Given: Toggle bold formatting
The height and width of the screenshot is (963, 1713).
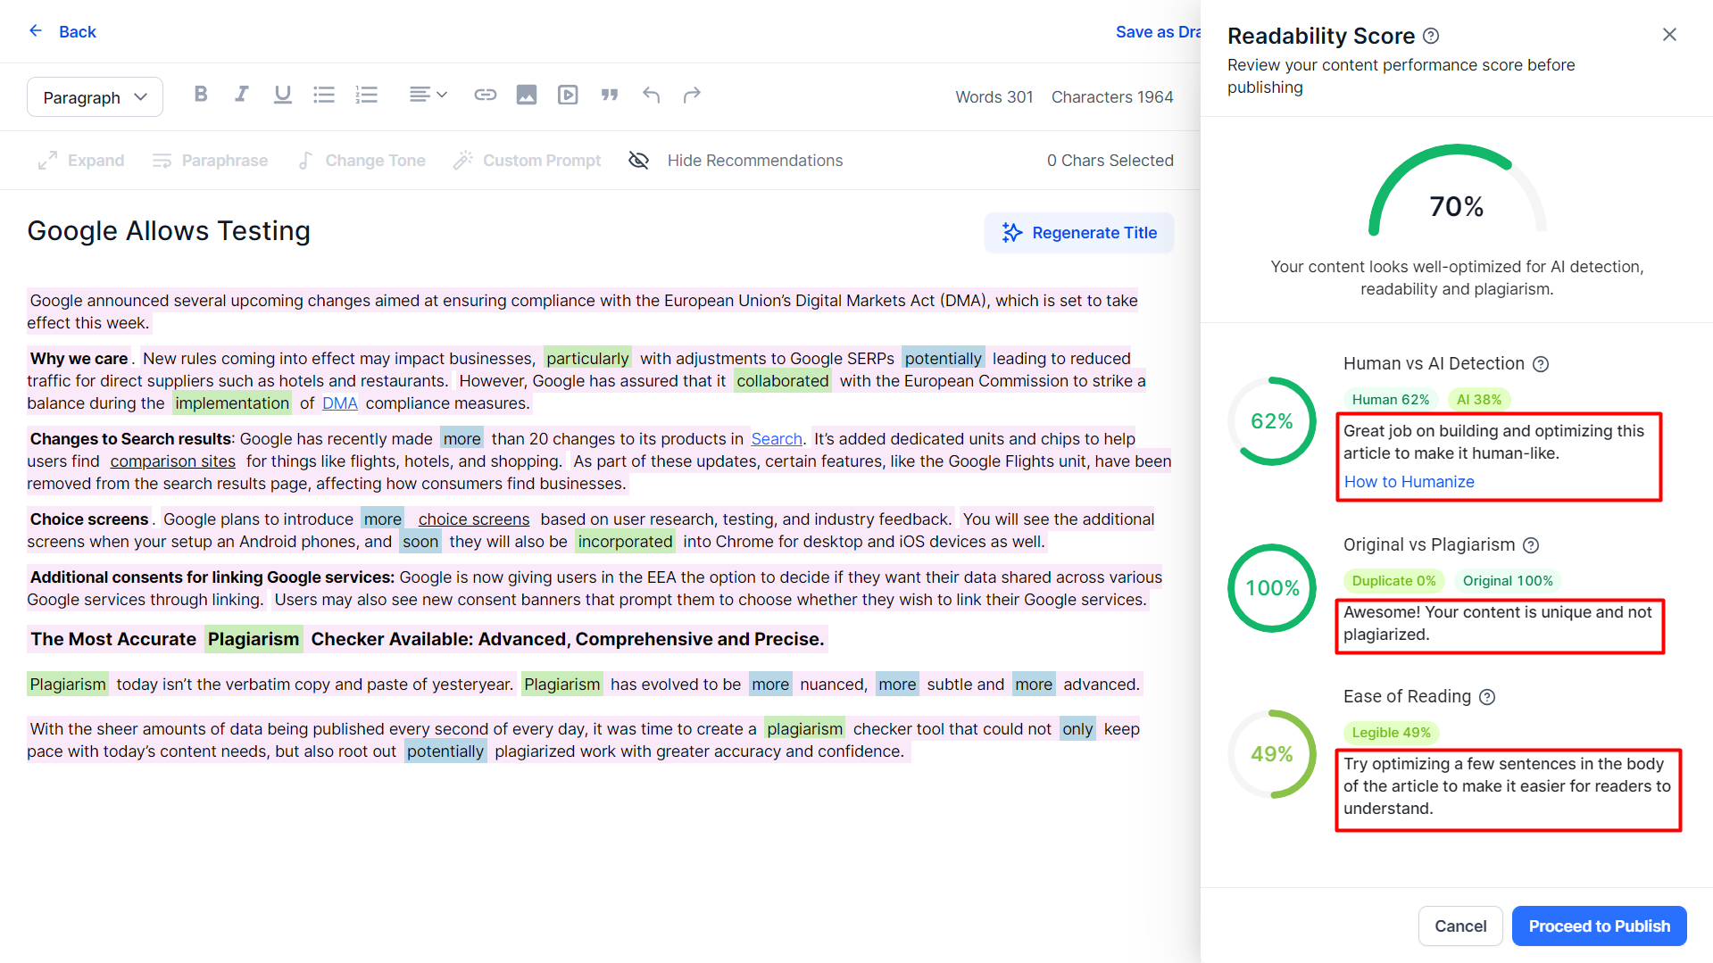Looking at the screenshot, I should point(201,95).
